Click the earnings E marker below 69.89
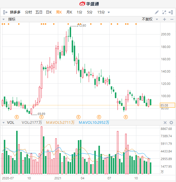176x182 pixels. (41, 117)
